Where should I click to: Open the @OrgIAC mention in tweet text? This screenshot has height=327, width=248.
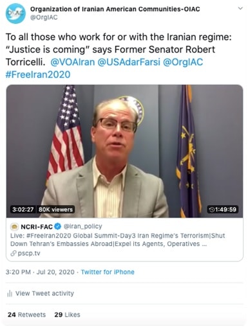(183, 62)
